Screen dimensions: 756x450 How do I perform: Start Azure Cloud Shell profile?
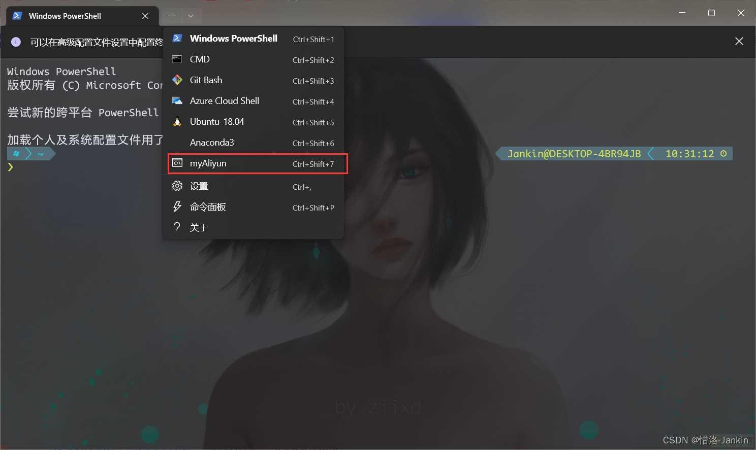tap(253, 101)
